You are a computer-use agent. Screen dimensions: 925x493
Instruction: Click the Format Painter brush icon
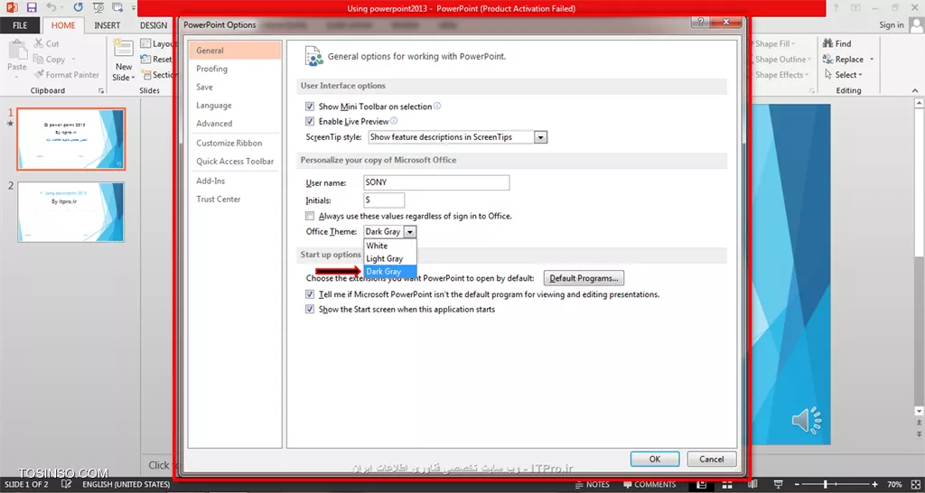pyautogui.click(x=38, y=75)
